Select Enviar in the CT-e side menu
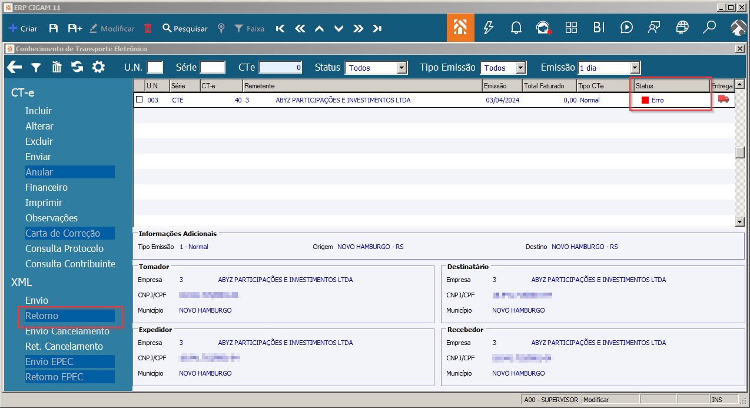The width and height of the screenshot is (750, 408). click(38, 157)
